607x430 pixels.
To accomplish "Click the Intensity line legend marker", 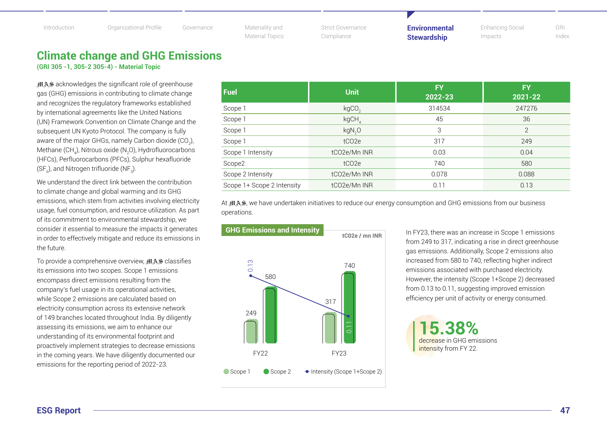I will [x=307, y=371].
